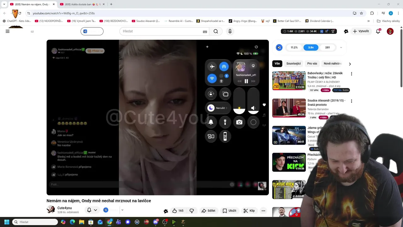Dislike the video
The image size is (403, 227).
pyautogui.click(x=191, y=211)
